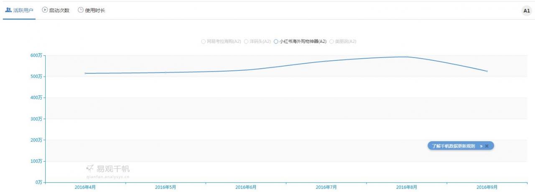This screenshot has width=535, height=192.
Task: Click the 2016年6月 data point on line
Action: 246,70
